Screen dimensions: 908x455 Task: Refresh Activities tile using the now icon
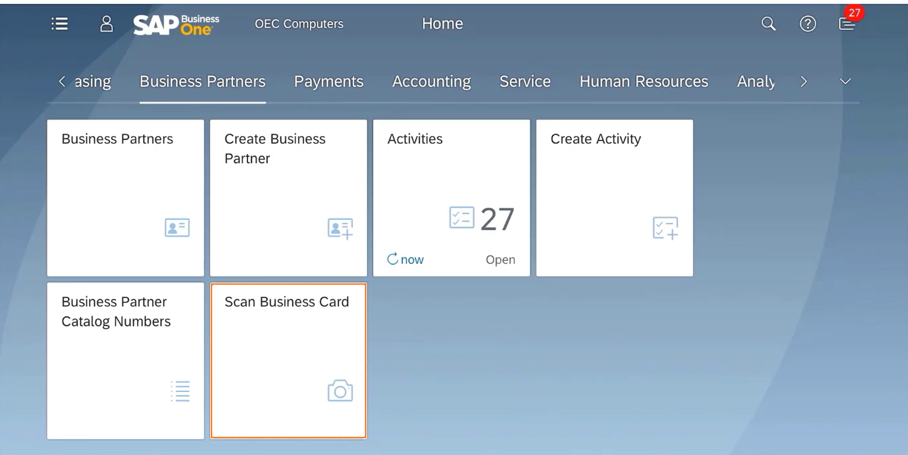(x=393, y=259)
